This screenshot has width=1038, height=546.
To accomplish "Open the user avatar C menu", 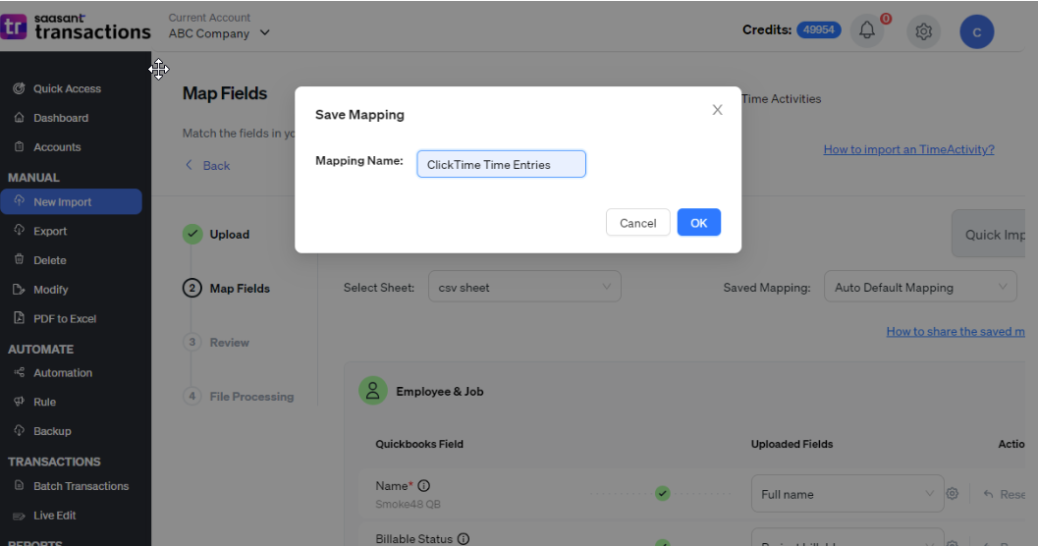I will (976, 31).
